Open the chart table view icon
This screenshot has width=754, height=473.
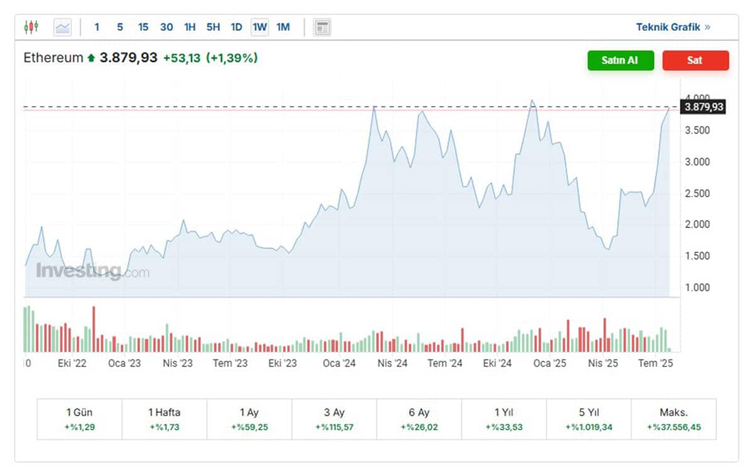(x=322, y=27)
